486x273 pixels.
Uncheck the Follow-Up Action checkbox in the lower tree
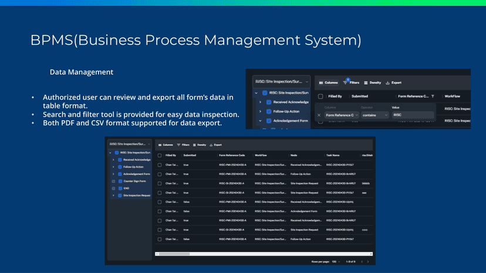tap(120, 167)
